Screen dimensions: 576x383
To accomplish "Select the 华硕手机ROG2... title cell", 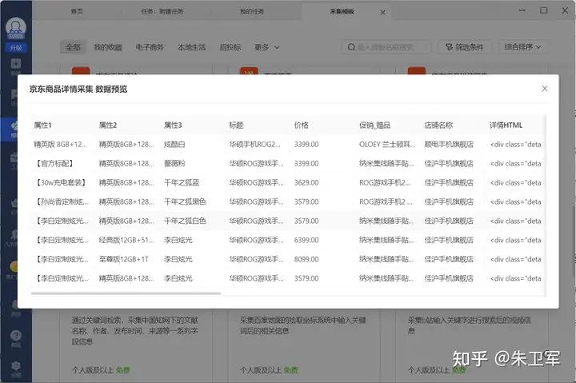I will pos(254,144).
